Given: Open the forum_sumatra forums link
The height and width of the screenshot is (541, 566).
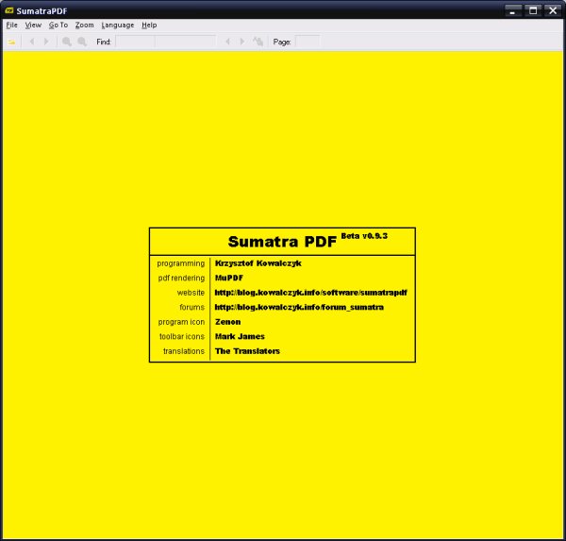Looking at the screenshot, I should (x=299, y=307).
